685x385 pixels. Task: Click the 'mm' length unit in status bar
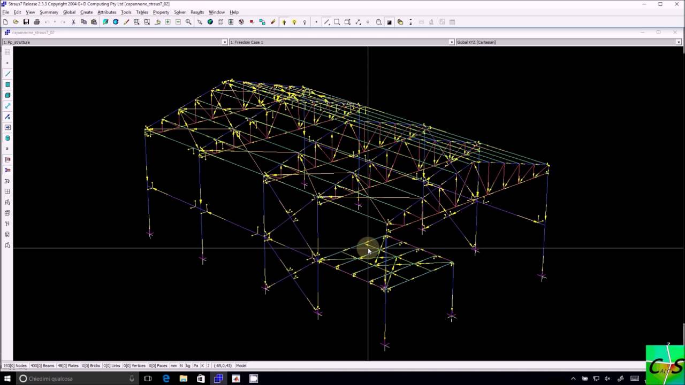(x=174, y=366)
